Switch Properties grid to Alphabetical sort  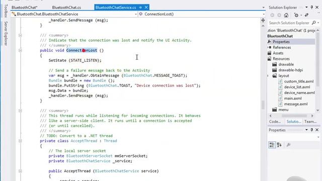pos(279,145)
